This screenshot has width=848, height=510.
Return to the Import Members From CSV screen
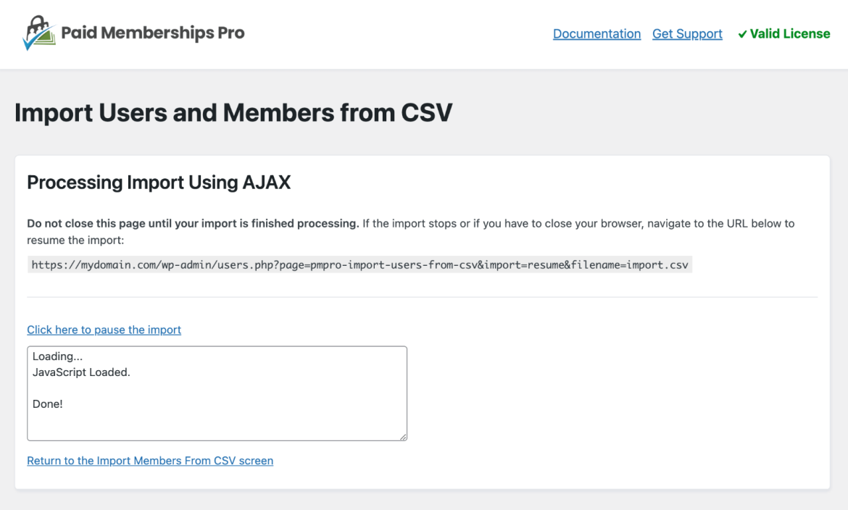click(150, 461)
